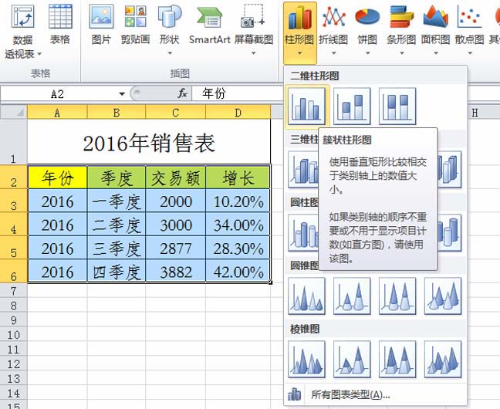Image resolution: width=500 pixels, height=409 pixels.
Task: Select the 饼图 pie chart icon
Action: point(367,25)
